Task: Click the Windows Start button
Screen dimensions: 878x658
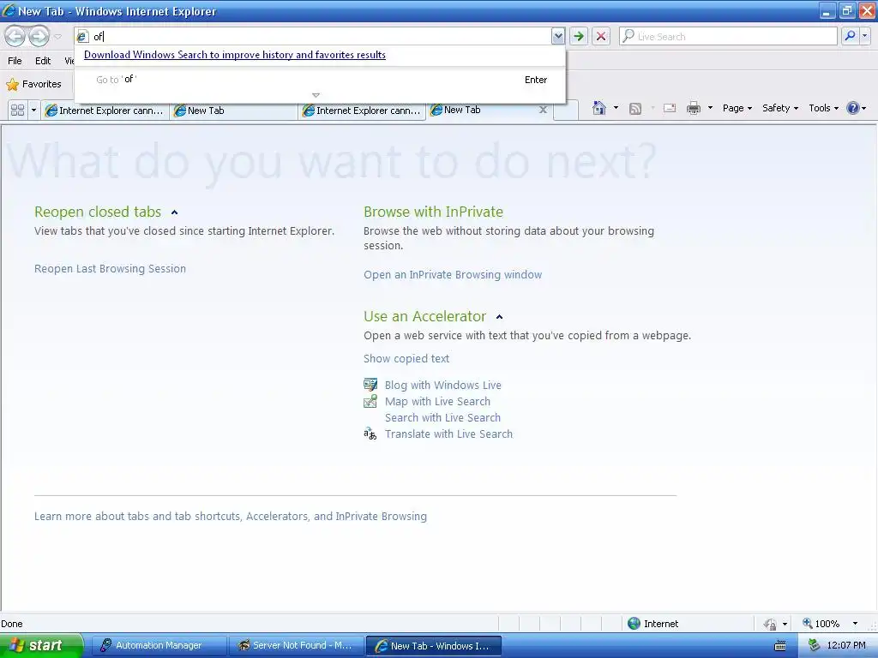Action: [41, 645]
